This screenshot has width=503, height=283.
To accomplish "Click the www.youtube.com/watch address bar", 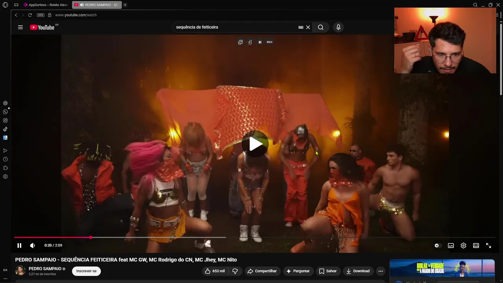I will 76,15.
